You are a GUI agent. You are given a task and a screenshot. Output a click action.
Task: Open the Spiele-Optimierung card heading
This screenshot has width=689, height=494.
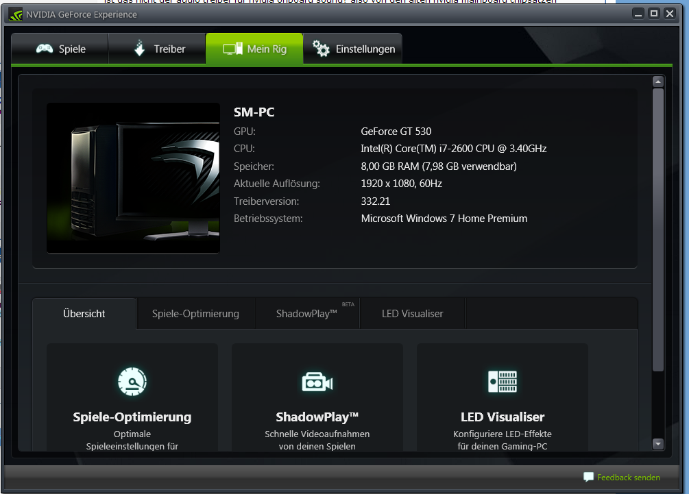(x=132, y=417)
